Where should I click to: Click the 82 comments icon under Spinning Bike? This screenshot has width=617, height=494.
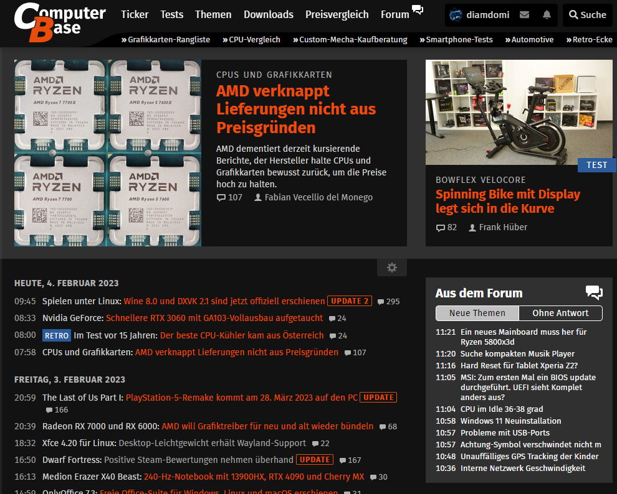pos(441,228)
